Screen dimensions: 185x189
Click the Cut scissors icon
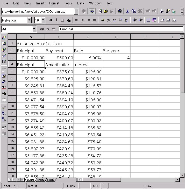pos(127,11)
